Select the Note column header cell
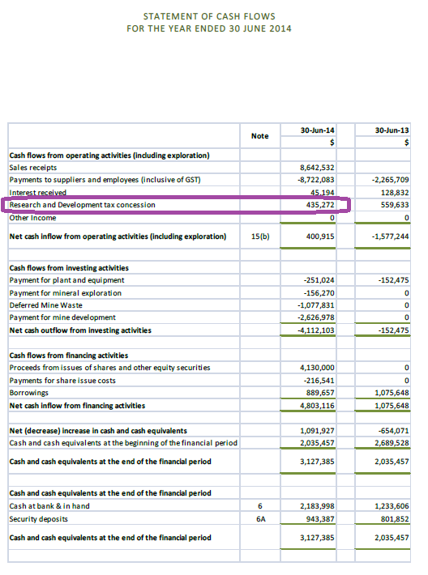This screenshot has width=428, height=575. click(260, 136)
